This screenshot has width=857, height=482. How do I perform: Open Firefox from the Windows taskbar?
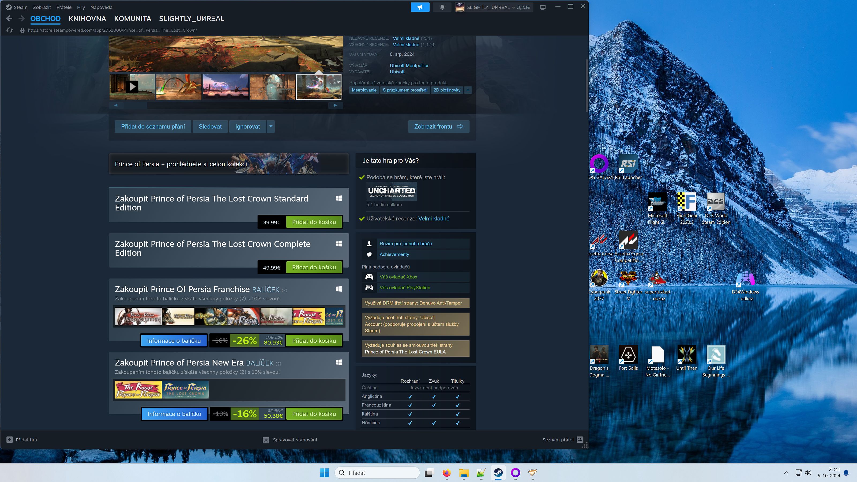click(x=446, y=473)
